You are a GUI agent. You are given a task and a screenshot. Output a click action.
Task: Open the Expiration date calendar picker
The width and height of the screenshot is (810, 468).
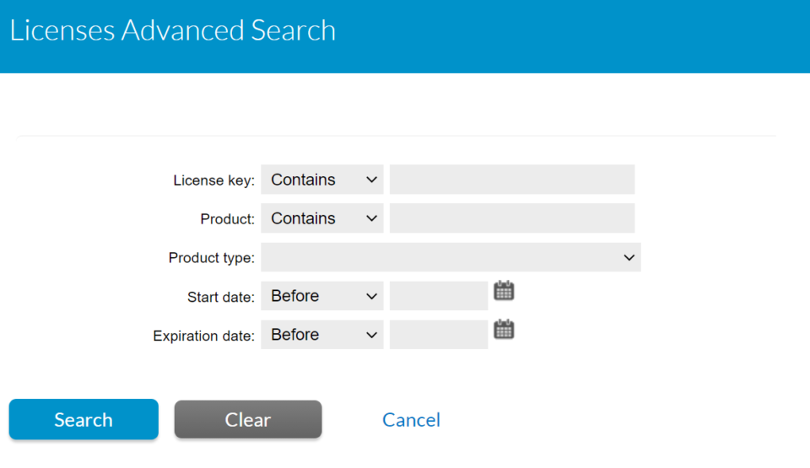504,330
